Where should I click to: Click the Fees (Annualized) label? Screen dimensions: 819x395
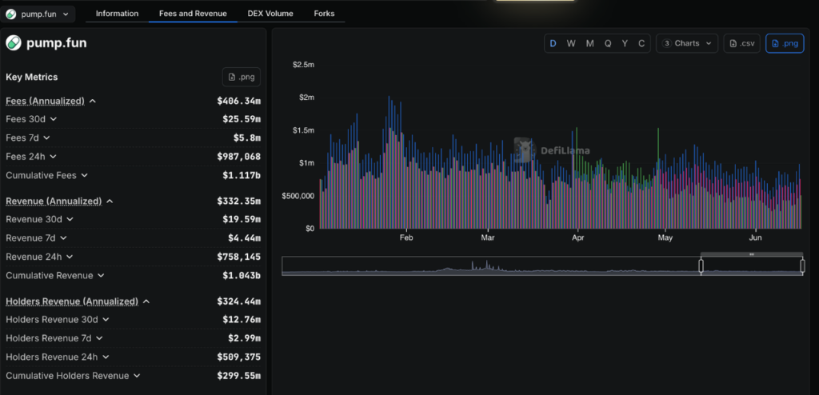(x=45, y=101)
